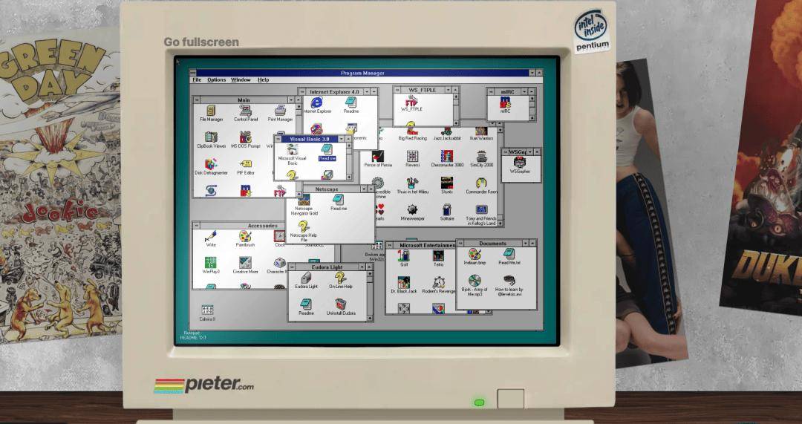Open Print Manager icon

pyautogui.click(x=280, y=113)
